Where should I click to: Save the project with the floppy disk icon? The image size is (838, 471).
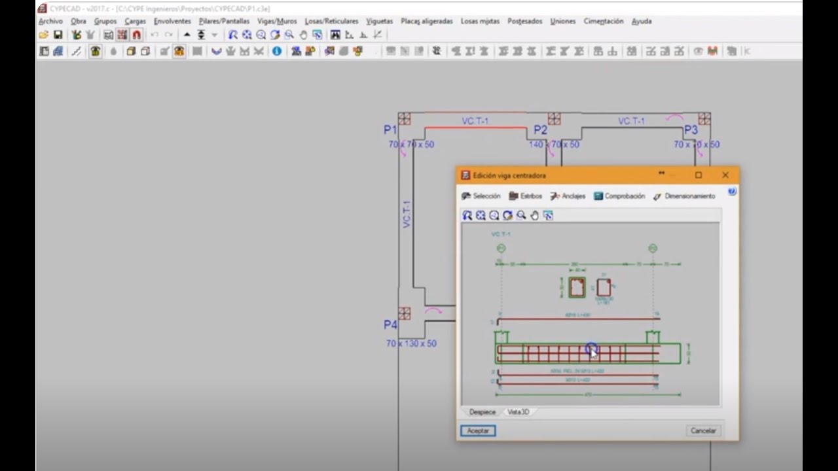(x=58, y=35)
